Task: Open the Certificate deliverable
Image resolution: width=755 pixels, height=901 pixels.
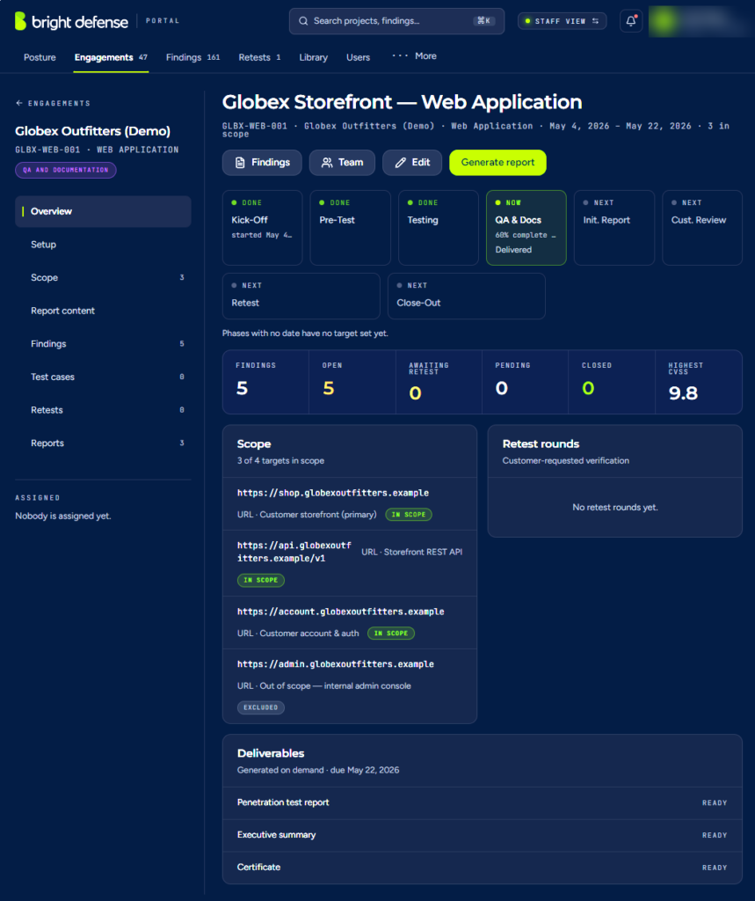Action: click(483, 868)
